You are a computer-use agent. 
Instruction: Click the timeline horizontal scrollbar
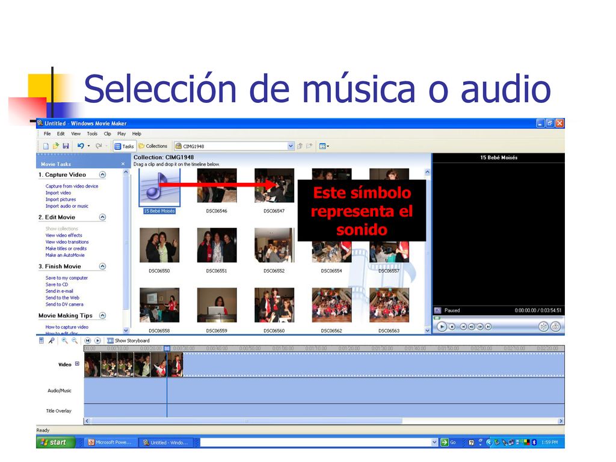tap(247, 420)
